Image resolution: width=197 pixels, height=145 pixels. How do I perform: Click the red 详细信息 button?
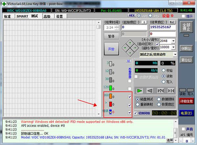[x=186, y=101]
